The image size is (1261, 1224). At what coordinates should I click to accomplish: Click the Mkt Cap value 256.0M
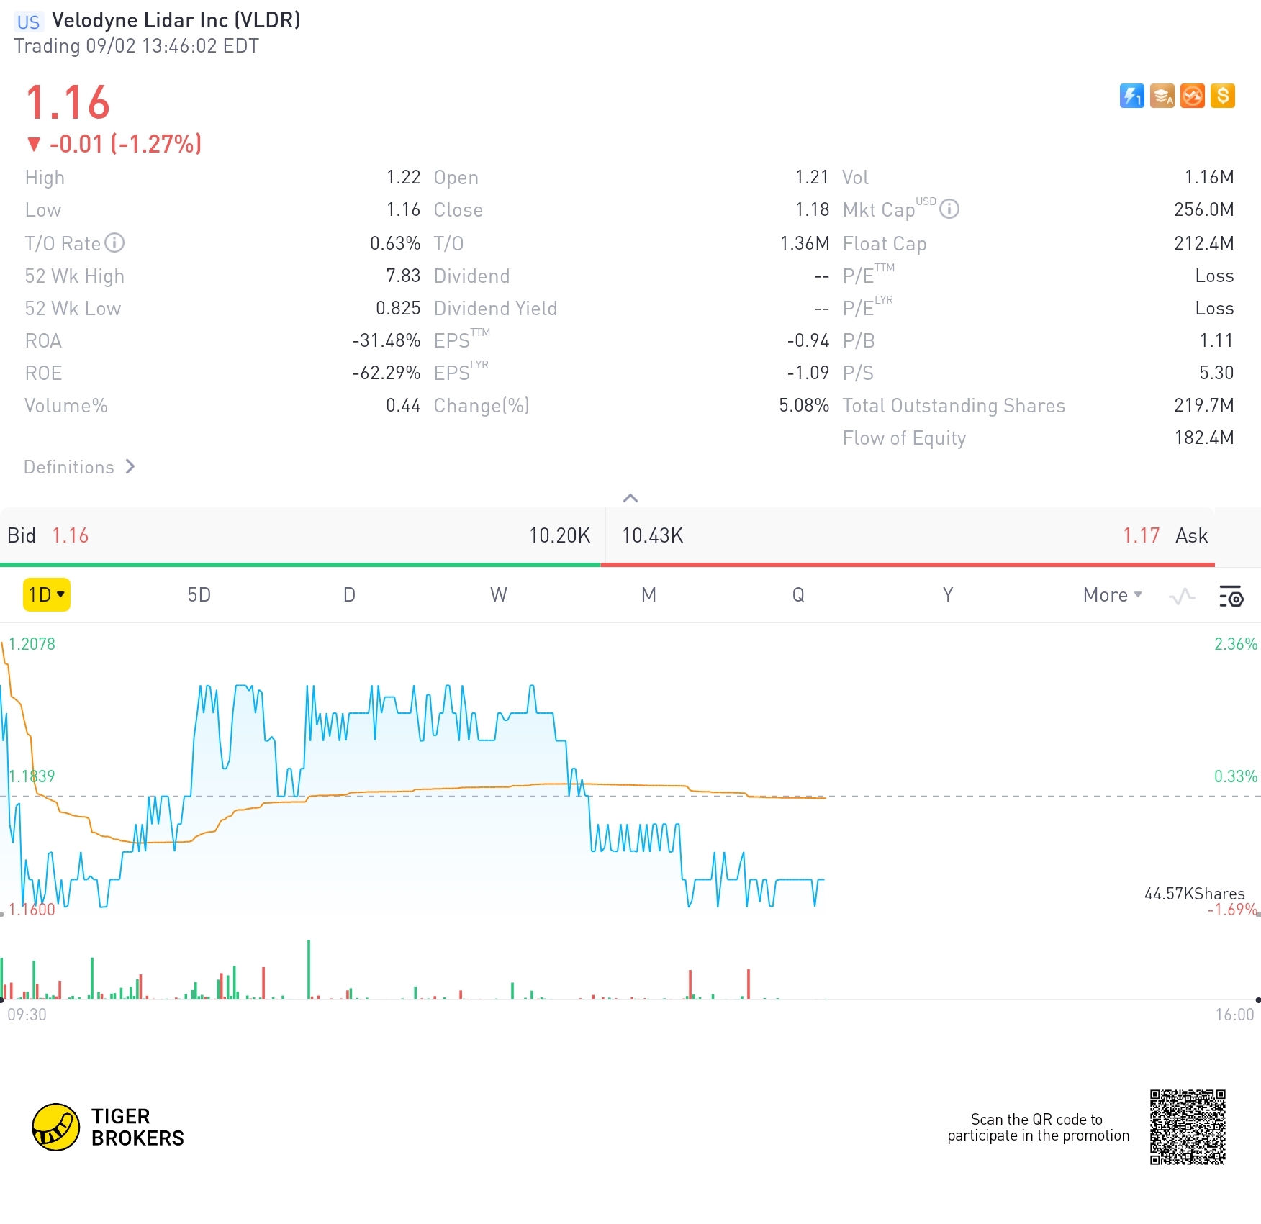point(1204,209)
